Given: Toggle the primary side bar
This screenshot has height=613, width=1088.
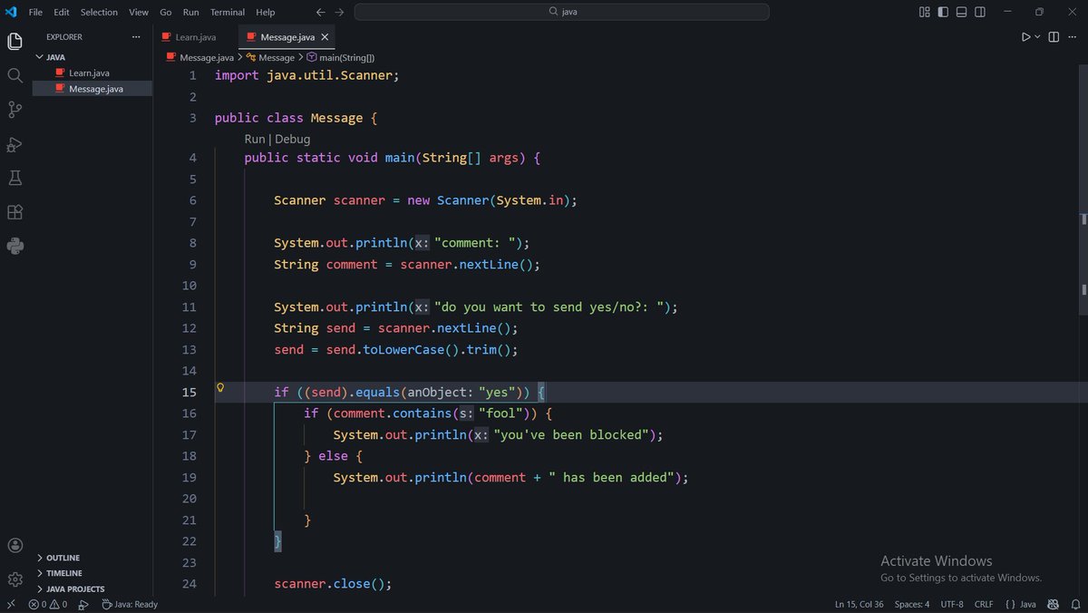Looking at the screenshot, I should (x=944, y=12).
